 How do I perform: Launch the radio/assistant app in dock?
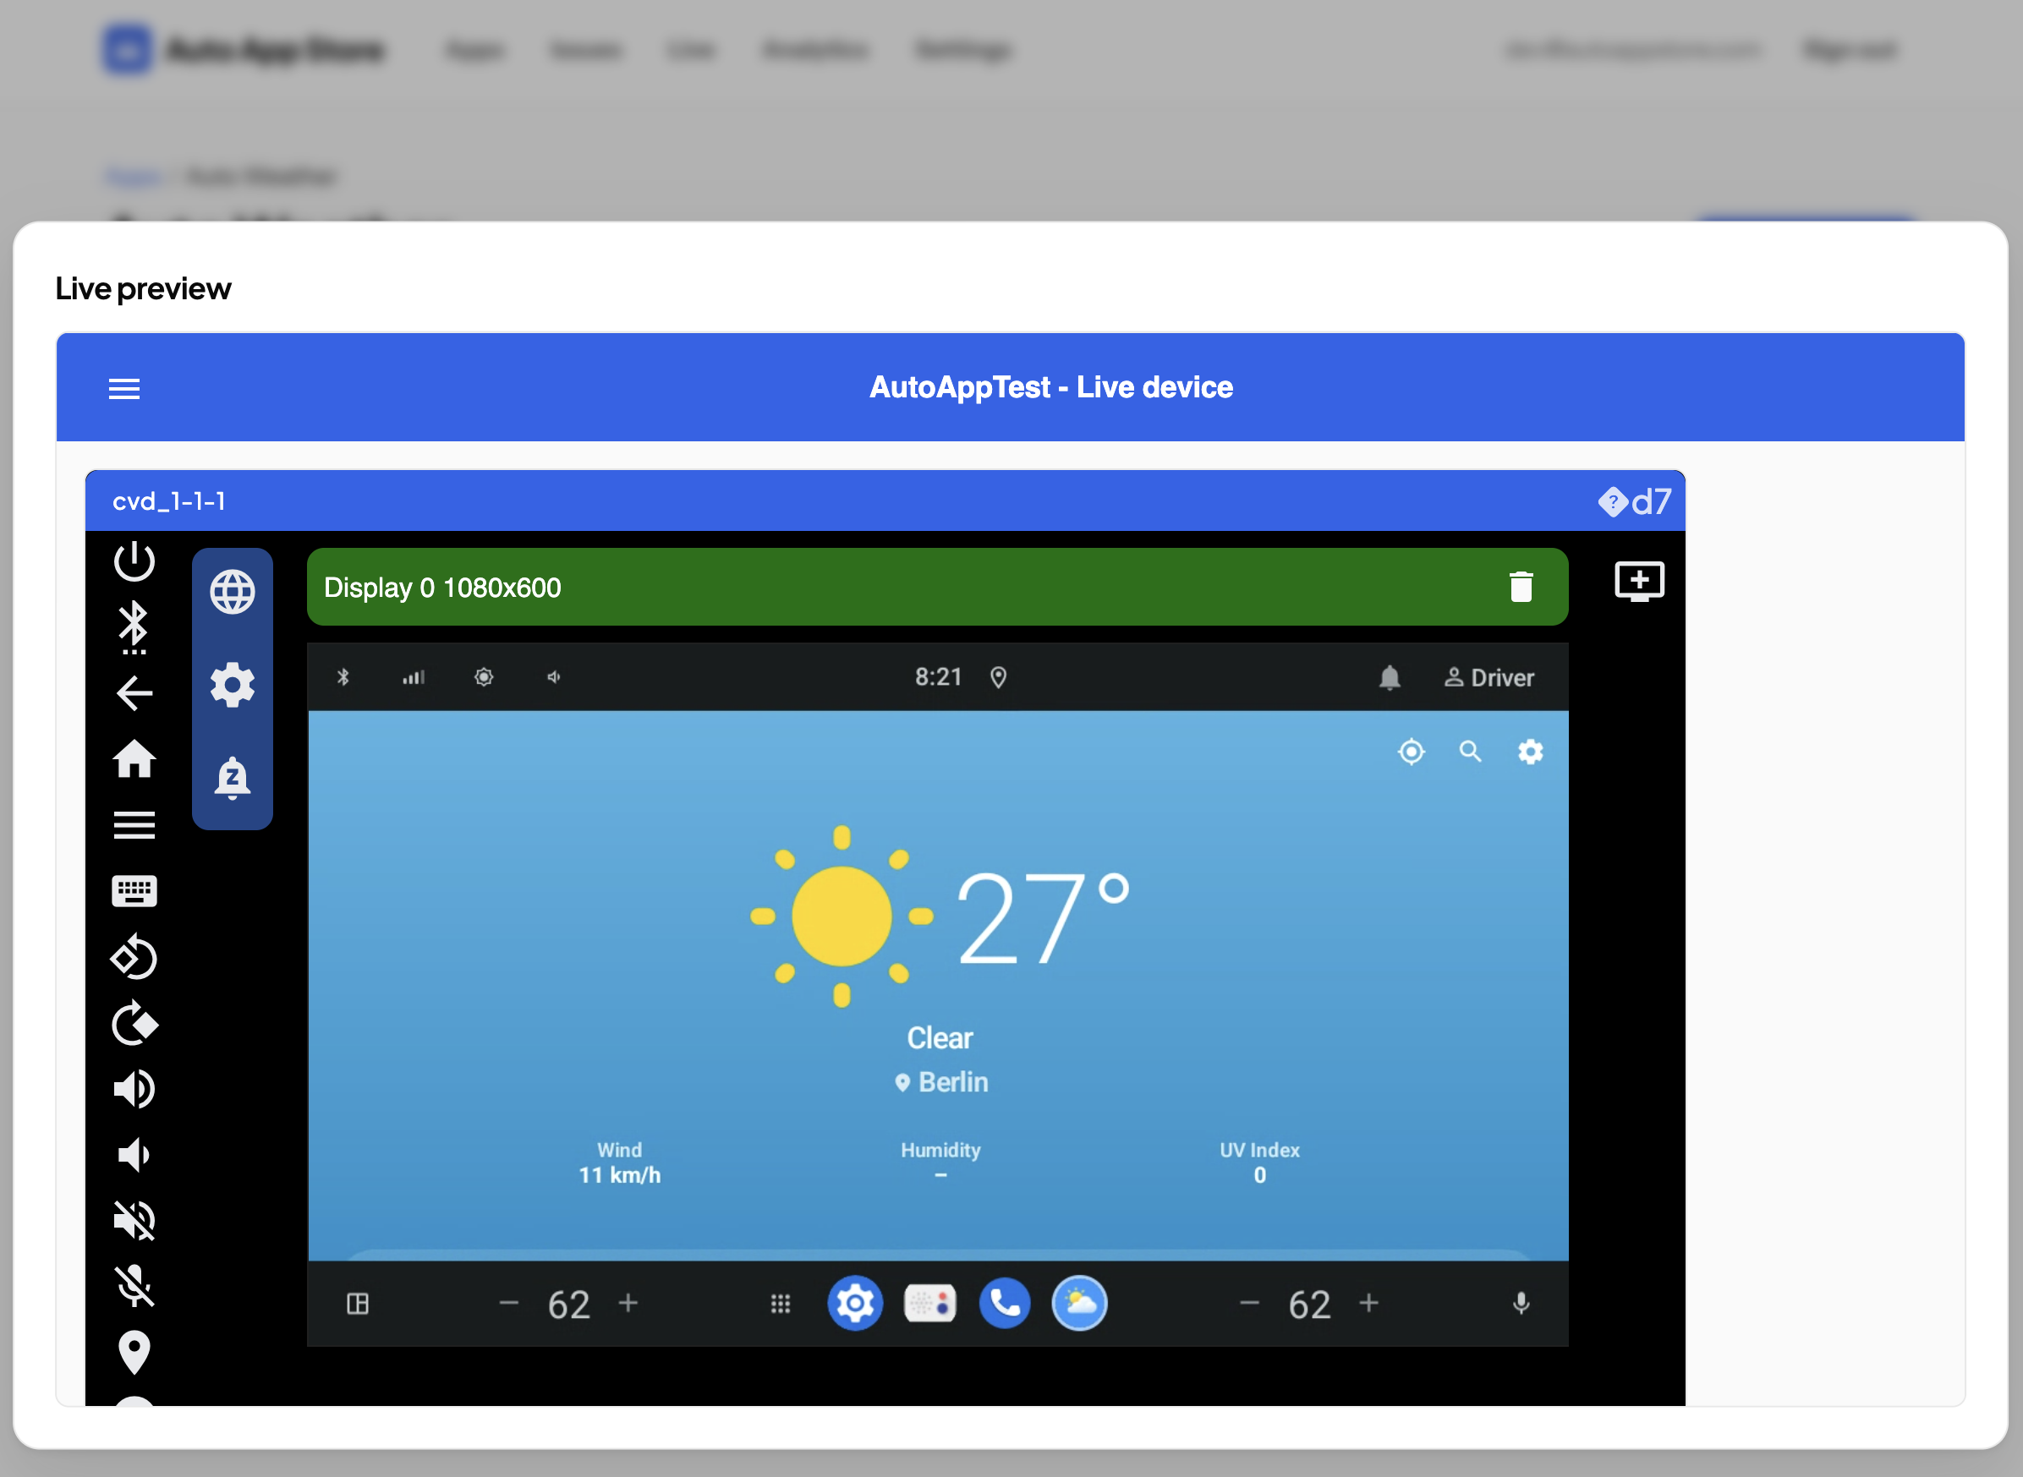(x=930, y=1304)
